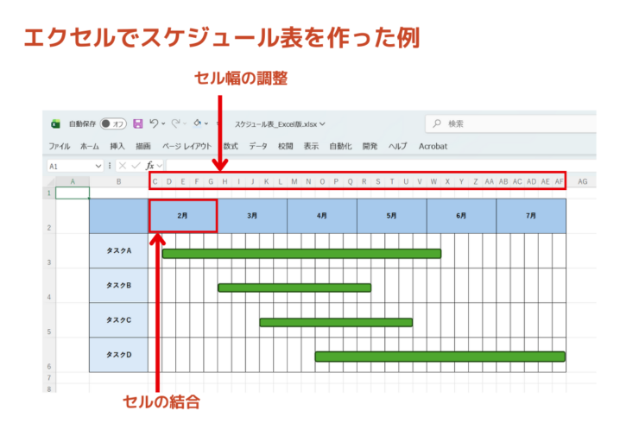Select column AG header

pyautogui.click(x=582, y=181)
